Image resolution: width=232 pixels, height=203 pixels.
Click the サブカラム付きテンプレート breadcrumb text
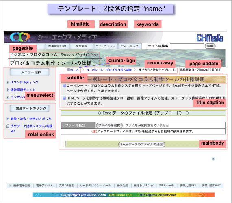(157, 70)
